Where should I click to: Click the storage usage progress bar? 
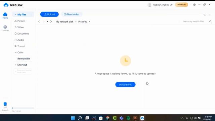pos(23,108)
